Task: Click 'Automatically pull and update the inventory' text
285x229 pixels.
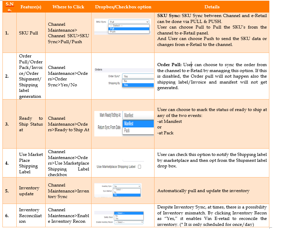Action: (x=203, y=191)
